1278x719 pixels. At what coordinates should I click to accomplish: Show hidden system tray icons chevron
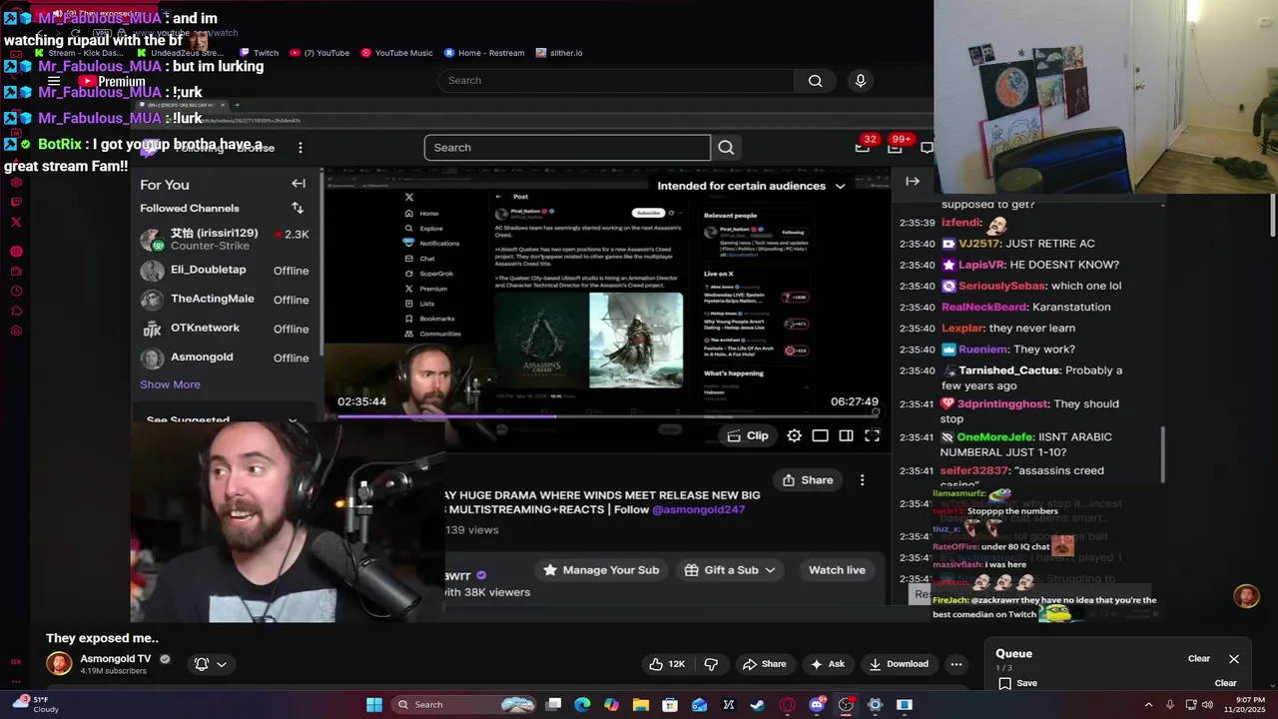point(1148,705)
